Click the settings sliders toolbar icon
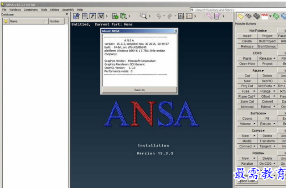 (189, 16)
